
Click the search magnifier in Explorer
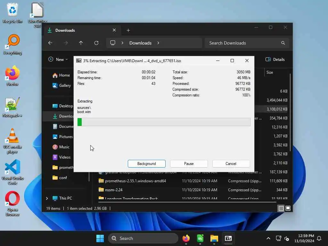[283, 43]
